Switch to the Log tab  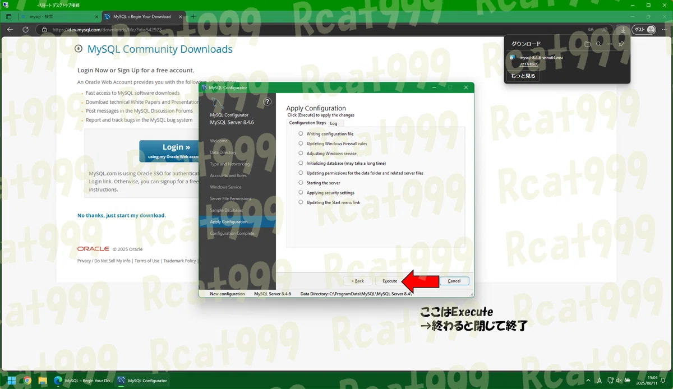point(334,123)
